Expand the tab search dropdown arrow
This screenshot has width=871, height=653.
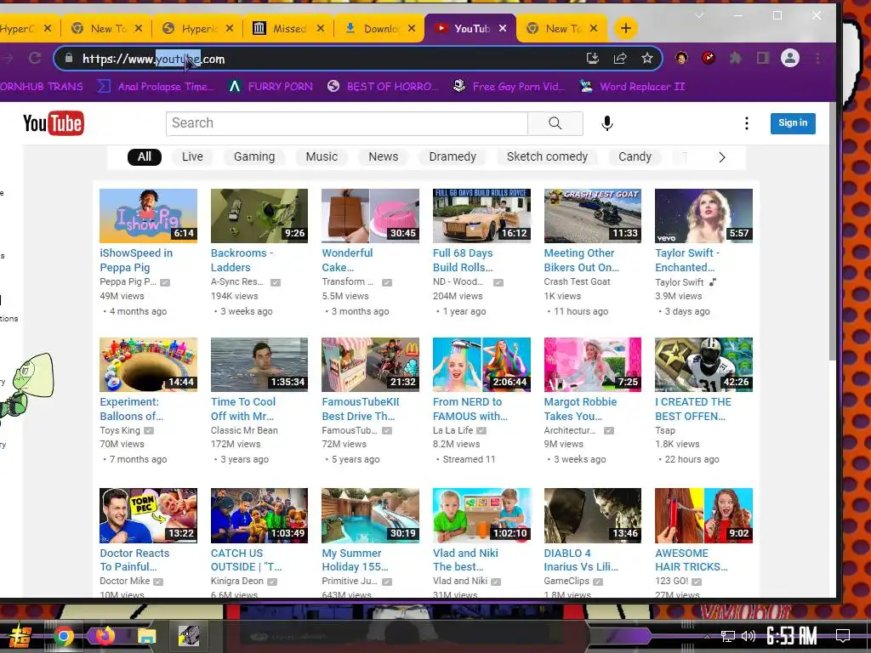699,15
